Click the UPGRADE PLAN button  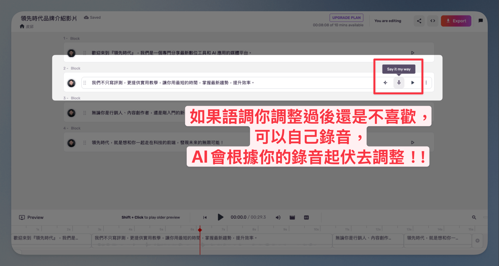click(x=346, y=17)
